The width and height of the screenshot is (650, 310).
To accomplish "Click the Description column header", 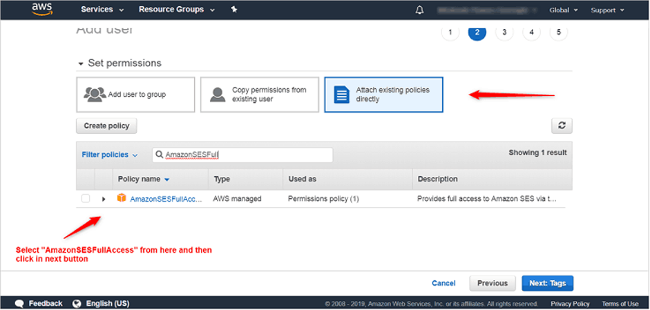I will [x=437, y=179].
